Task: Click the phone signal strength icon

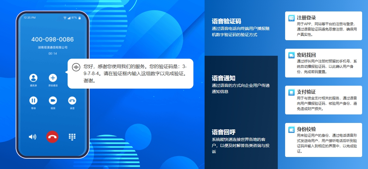Action: [x=69, y=18]
